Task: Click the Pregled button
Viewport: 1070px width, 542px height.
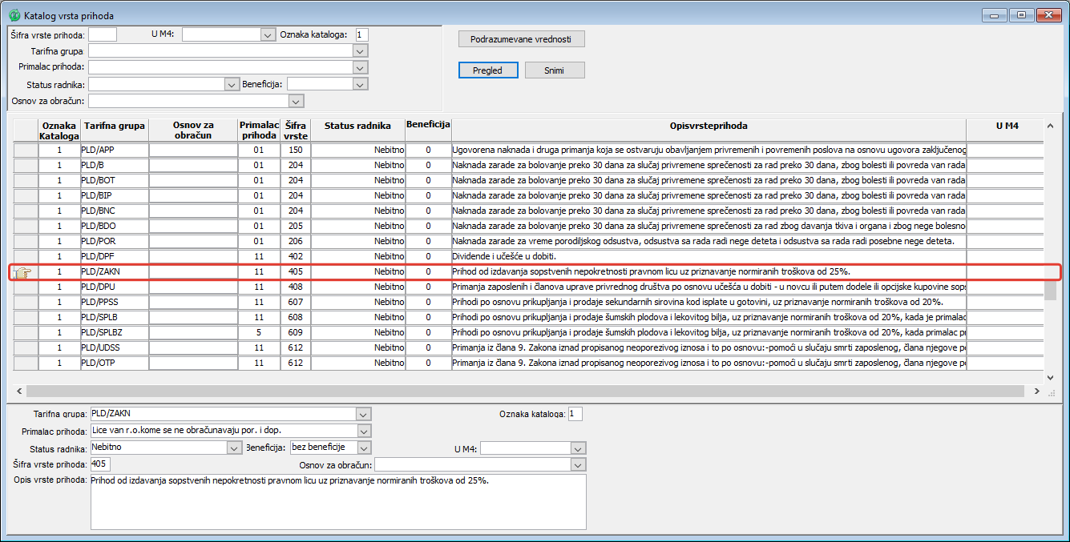Action: coord(487,70)
